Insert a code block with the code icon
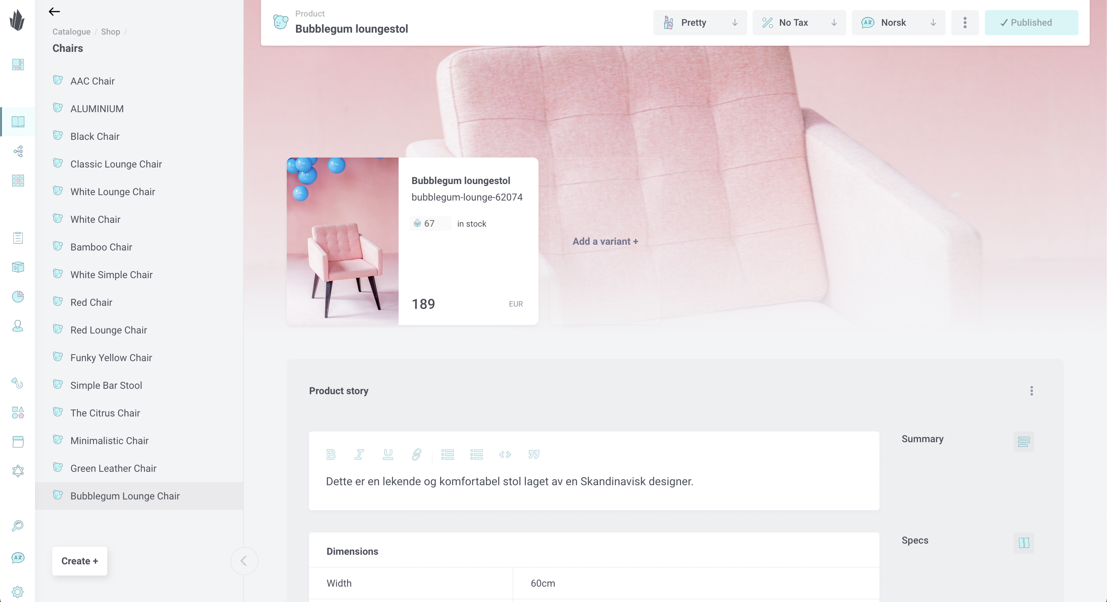Viewport: 1107px width, 602px height. 505,454
